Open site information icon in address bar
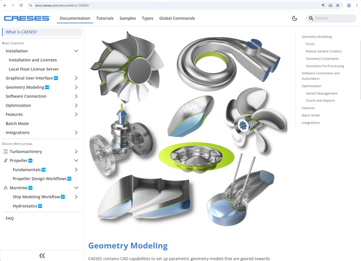 coord(31,5)
